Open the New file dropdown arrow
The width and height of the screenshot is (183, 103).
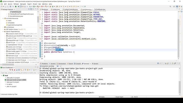3,7
